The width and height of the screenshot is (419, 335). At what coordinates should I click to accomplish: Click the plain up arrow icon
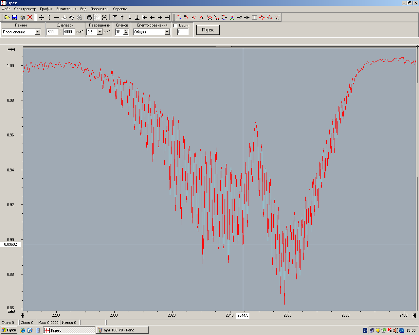click(x=122, y=17)
